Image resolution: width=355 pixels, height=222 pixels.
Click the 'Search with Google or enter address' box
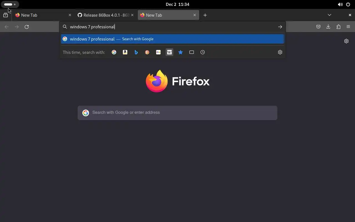point(177,113)
